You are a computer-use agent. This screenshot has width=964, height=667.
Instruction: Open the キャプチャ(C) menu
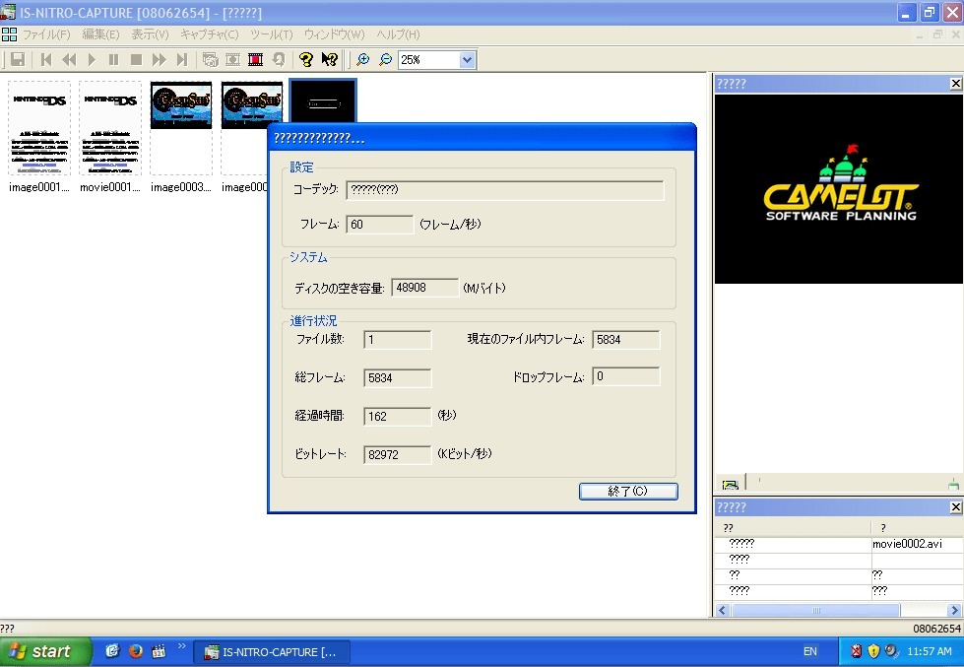click(x=210, y=34)
